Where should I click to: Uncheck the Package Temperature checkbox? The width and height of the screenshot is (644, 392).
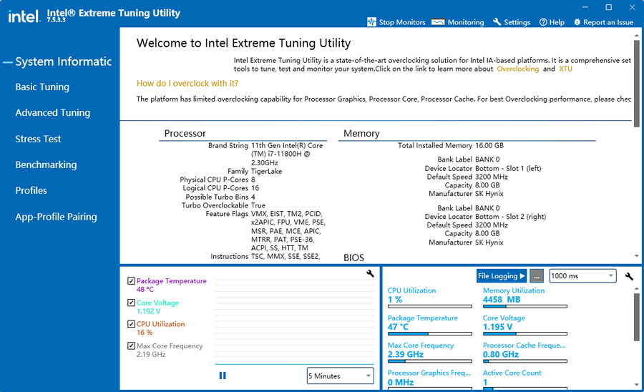[x=131, y=281]
